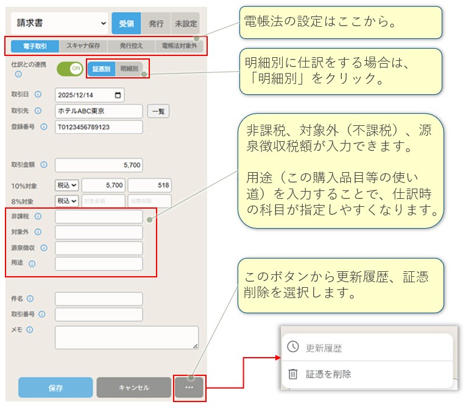Click info icon next to 仕訳との連携
Image resolution: width=474 pixels, height=410 pixels.
(x=18, y=74)
